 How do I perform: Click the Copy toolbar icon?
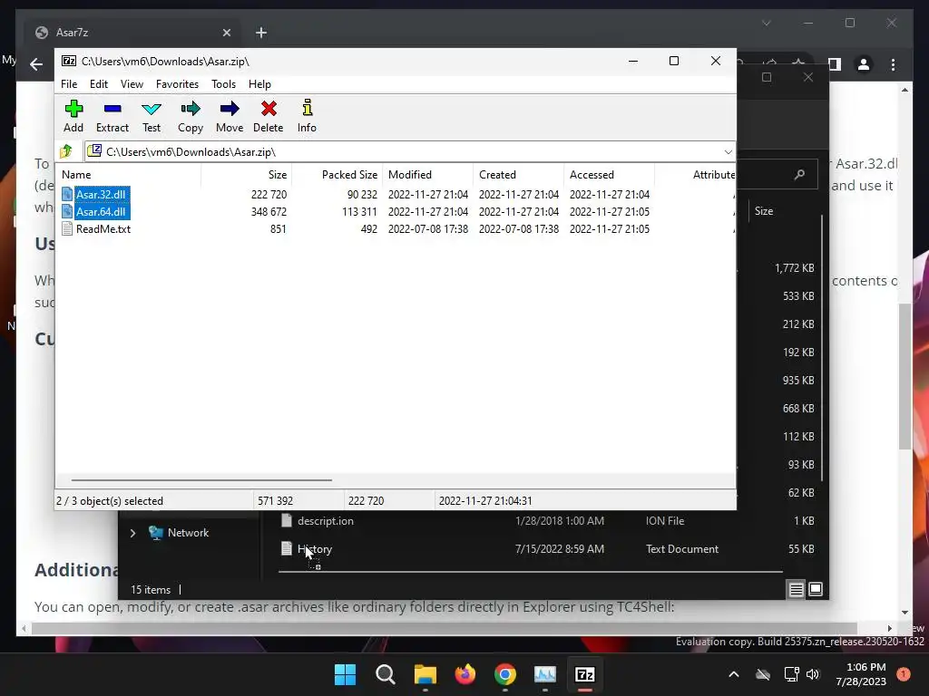click(x=191, y=116)
